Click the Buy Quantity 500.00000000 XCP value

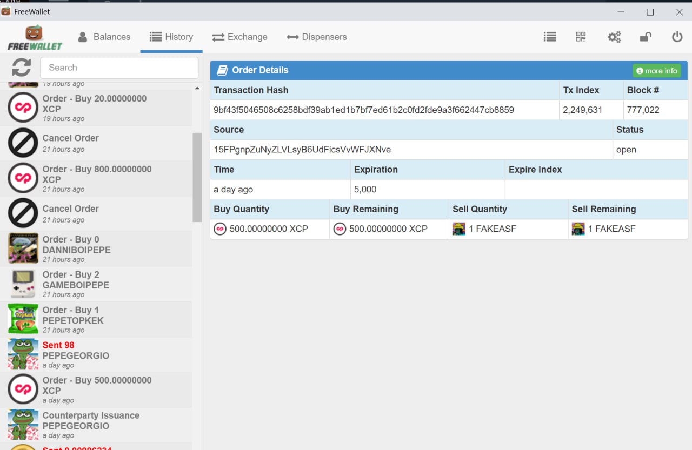pyautogui.click(x=269, y=229)
